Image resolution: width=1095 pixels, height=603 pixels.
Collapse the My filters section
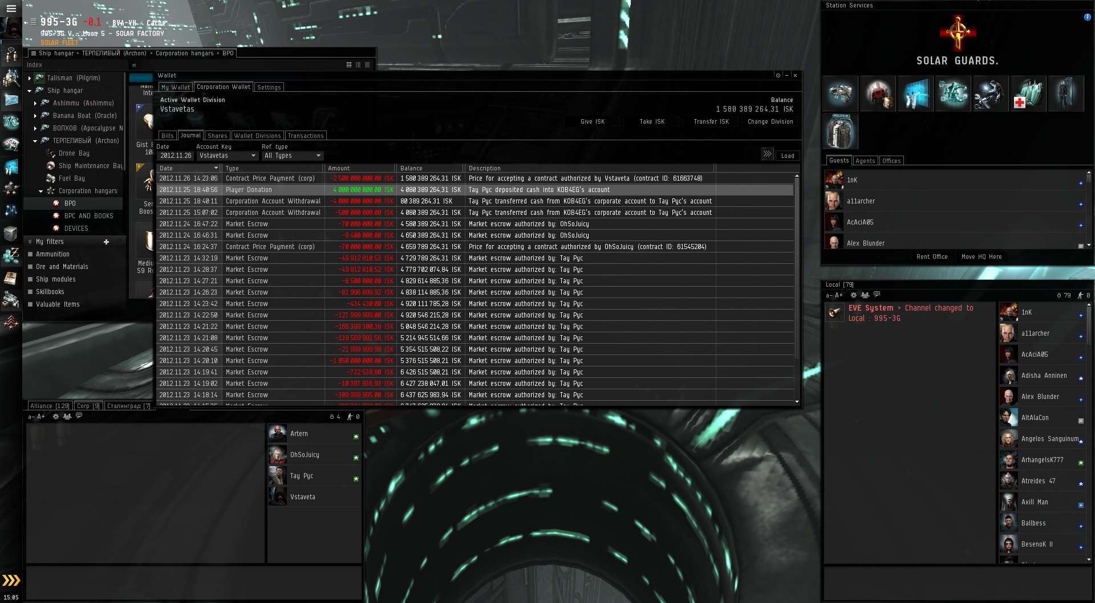tap(30, 242)
